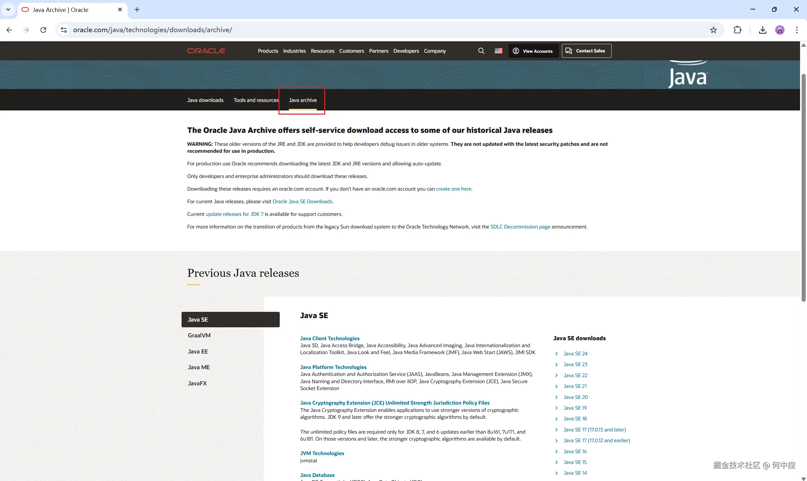This screenshot has width=807, height=481.
Task: Open the Chrome profile avatar
Action: (x=780, y=30)
